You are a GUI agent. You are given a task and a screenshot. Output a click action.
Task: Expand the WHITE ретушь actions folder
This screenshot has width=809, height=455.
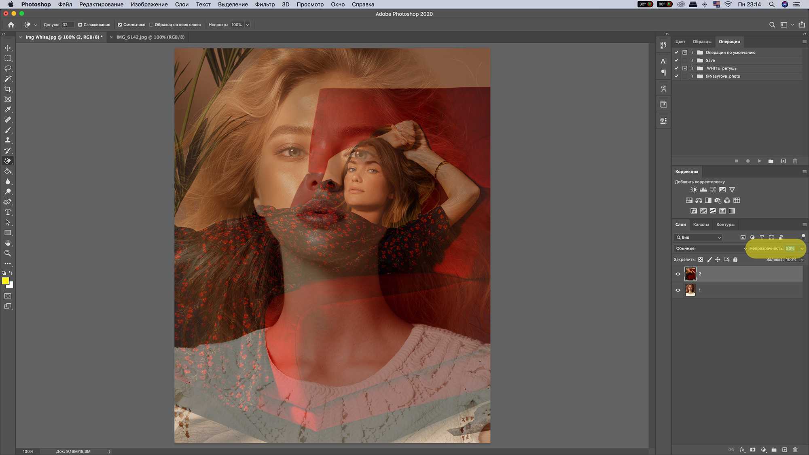(693, 68)
